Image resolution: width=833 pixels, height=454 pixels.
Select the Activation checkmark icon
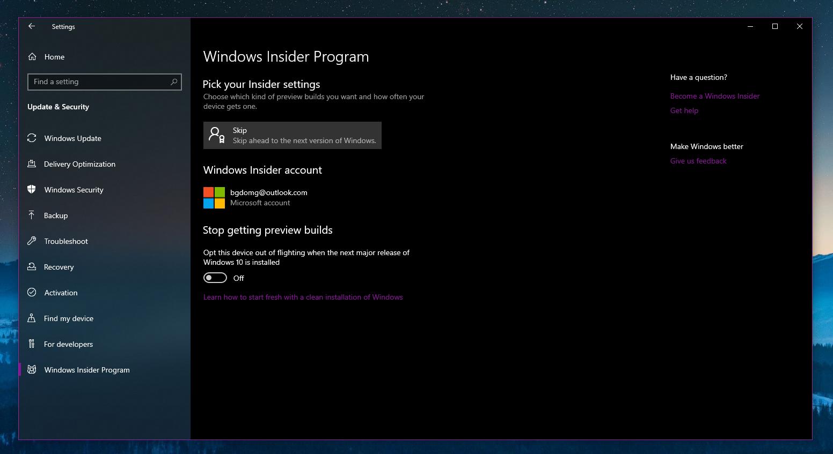(x=32, y=293)
